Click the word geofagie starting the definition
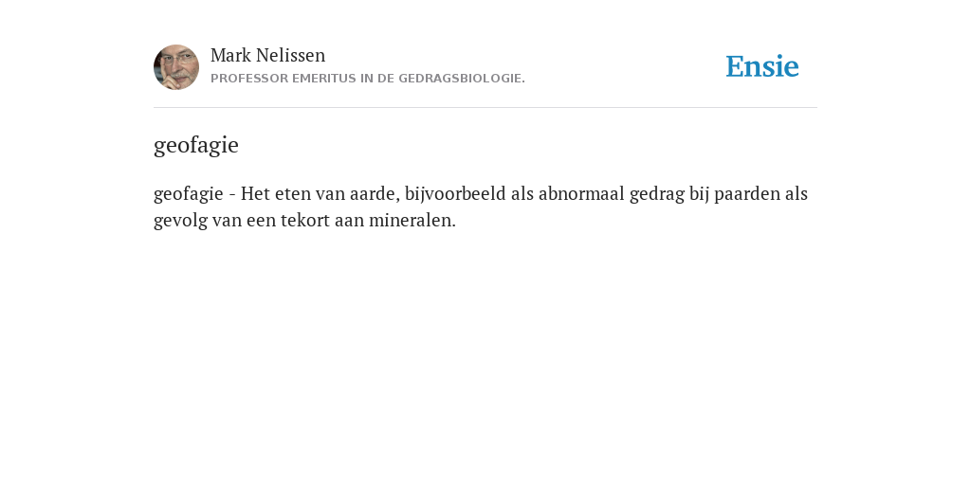This screenshot has width=971, height=485. (x=189, y=194)
